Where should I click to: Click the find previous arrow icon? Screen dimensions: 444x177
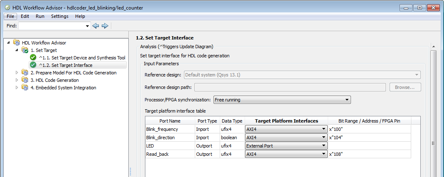[96, 26]
